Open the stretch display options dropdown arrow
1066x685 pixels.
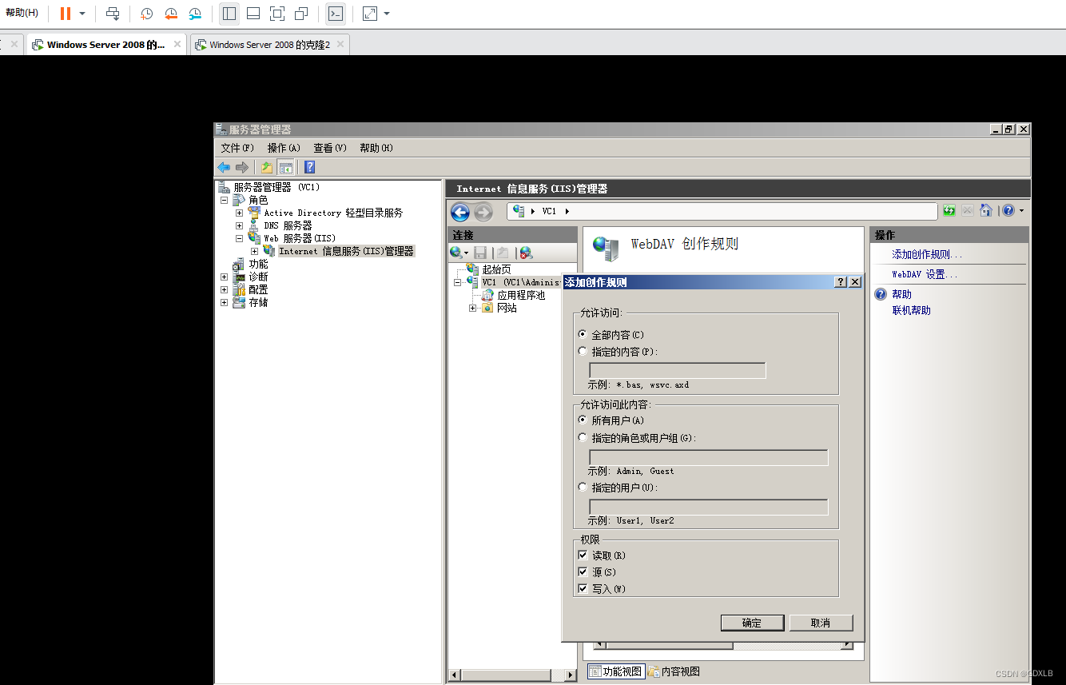[x=387, y=14]
